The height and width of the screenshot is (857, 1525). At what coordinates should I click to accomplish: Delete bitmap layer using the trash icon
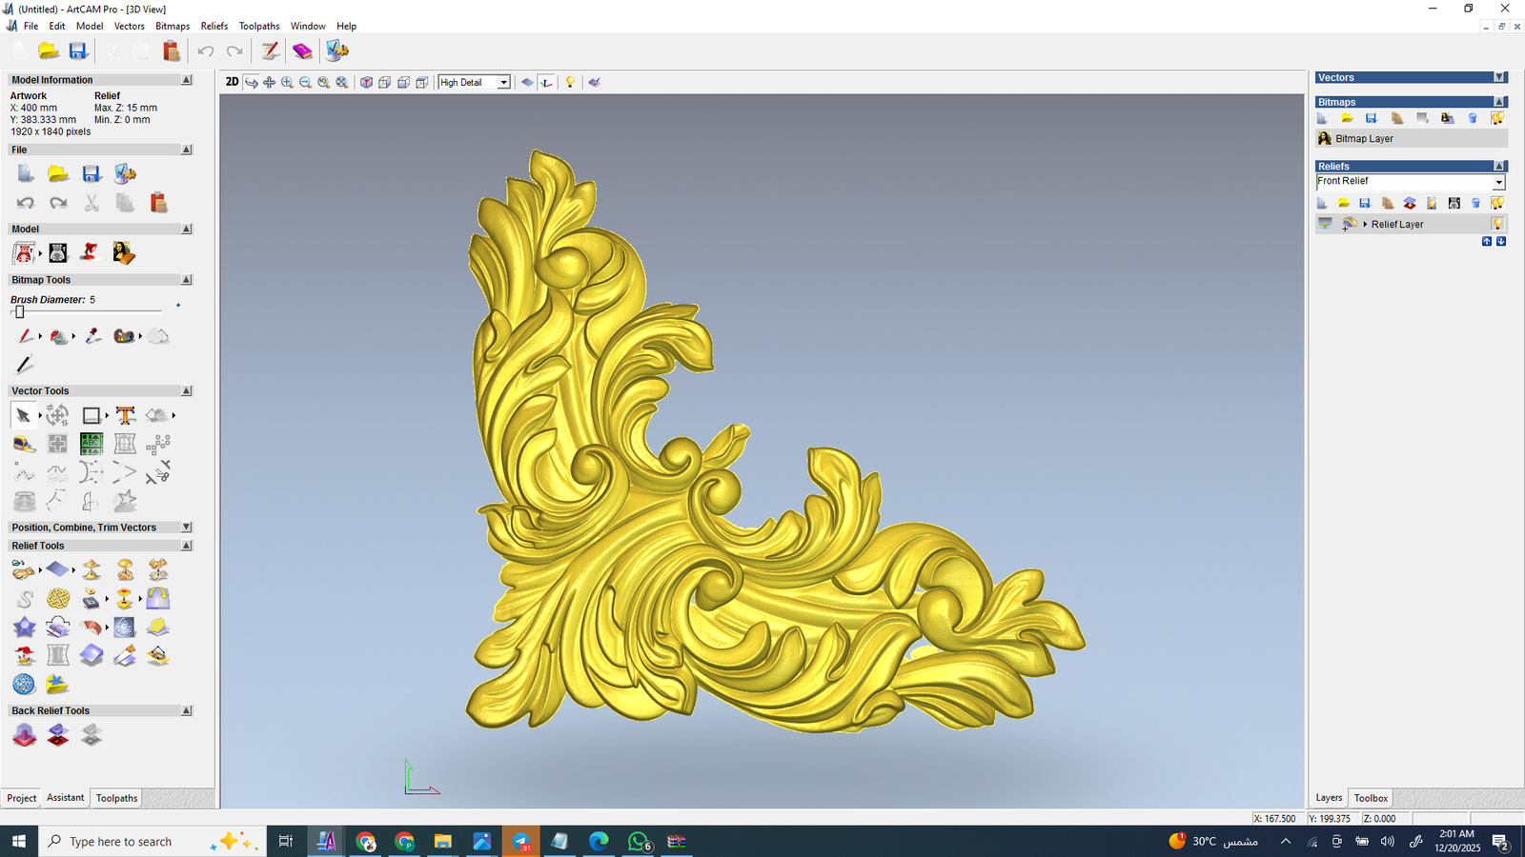1473,118
